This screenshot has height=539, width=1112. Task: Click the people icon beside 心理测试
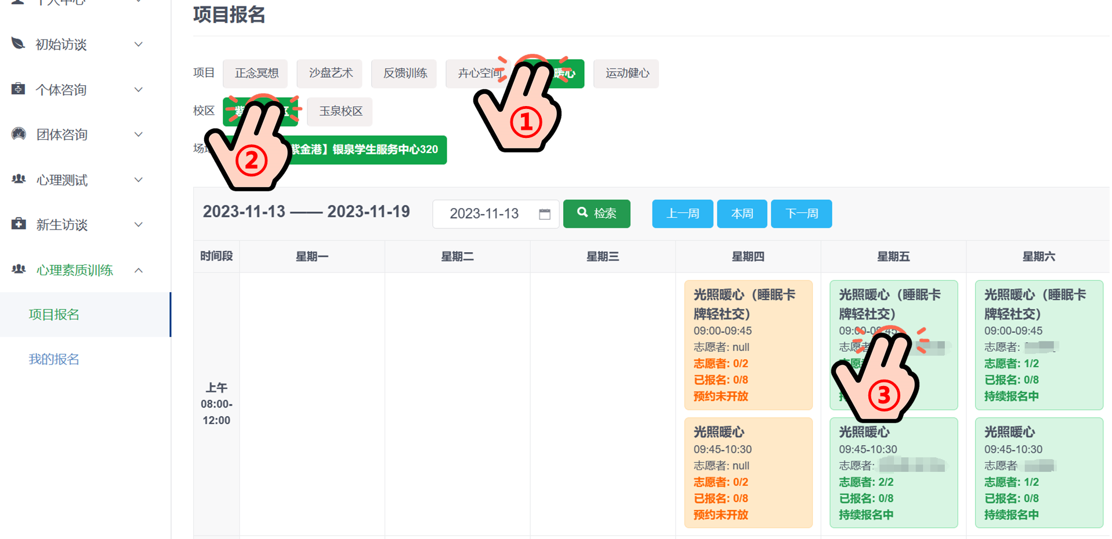(x=19, y=179)
